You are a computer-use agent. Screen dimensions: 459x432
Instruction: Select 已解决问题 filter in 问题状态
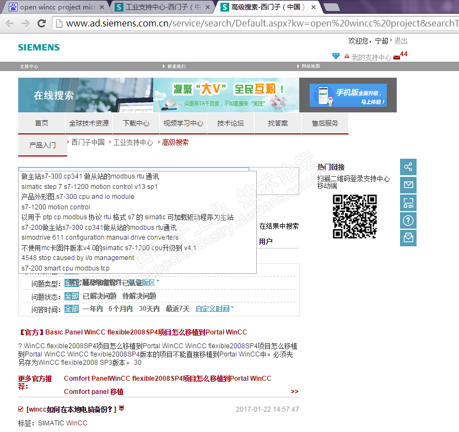(x=100, y=296)
